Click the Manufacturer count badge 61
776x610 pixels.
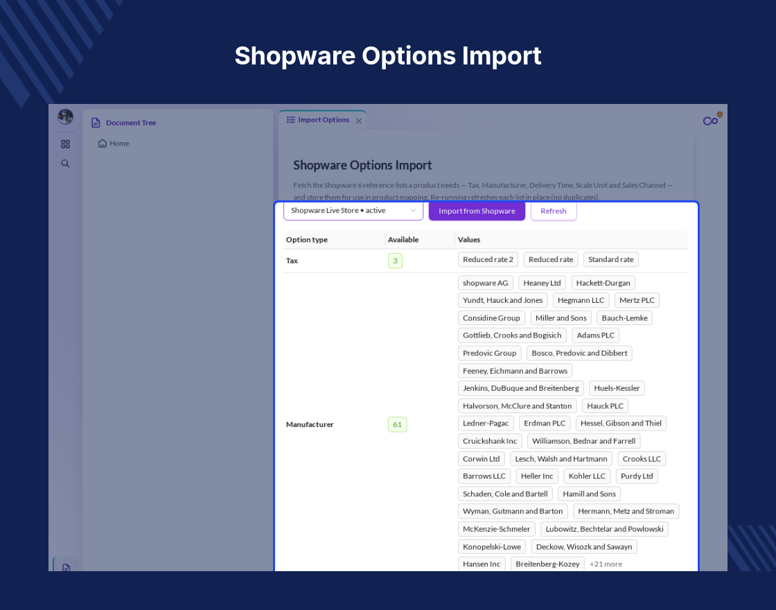398,424
